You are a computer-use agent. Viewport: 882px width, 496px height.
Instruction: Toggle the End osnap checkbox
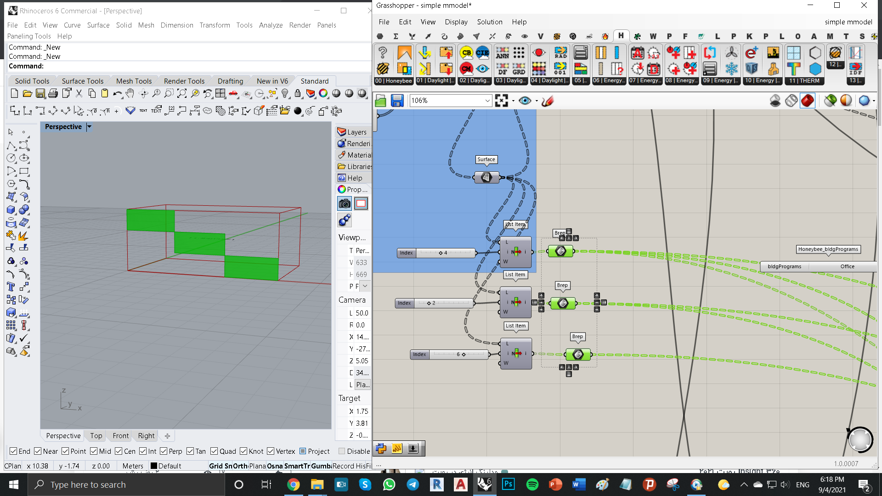[x=13, y=451]
